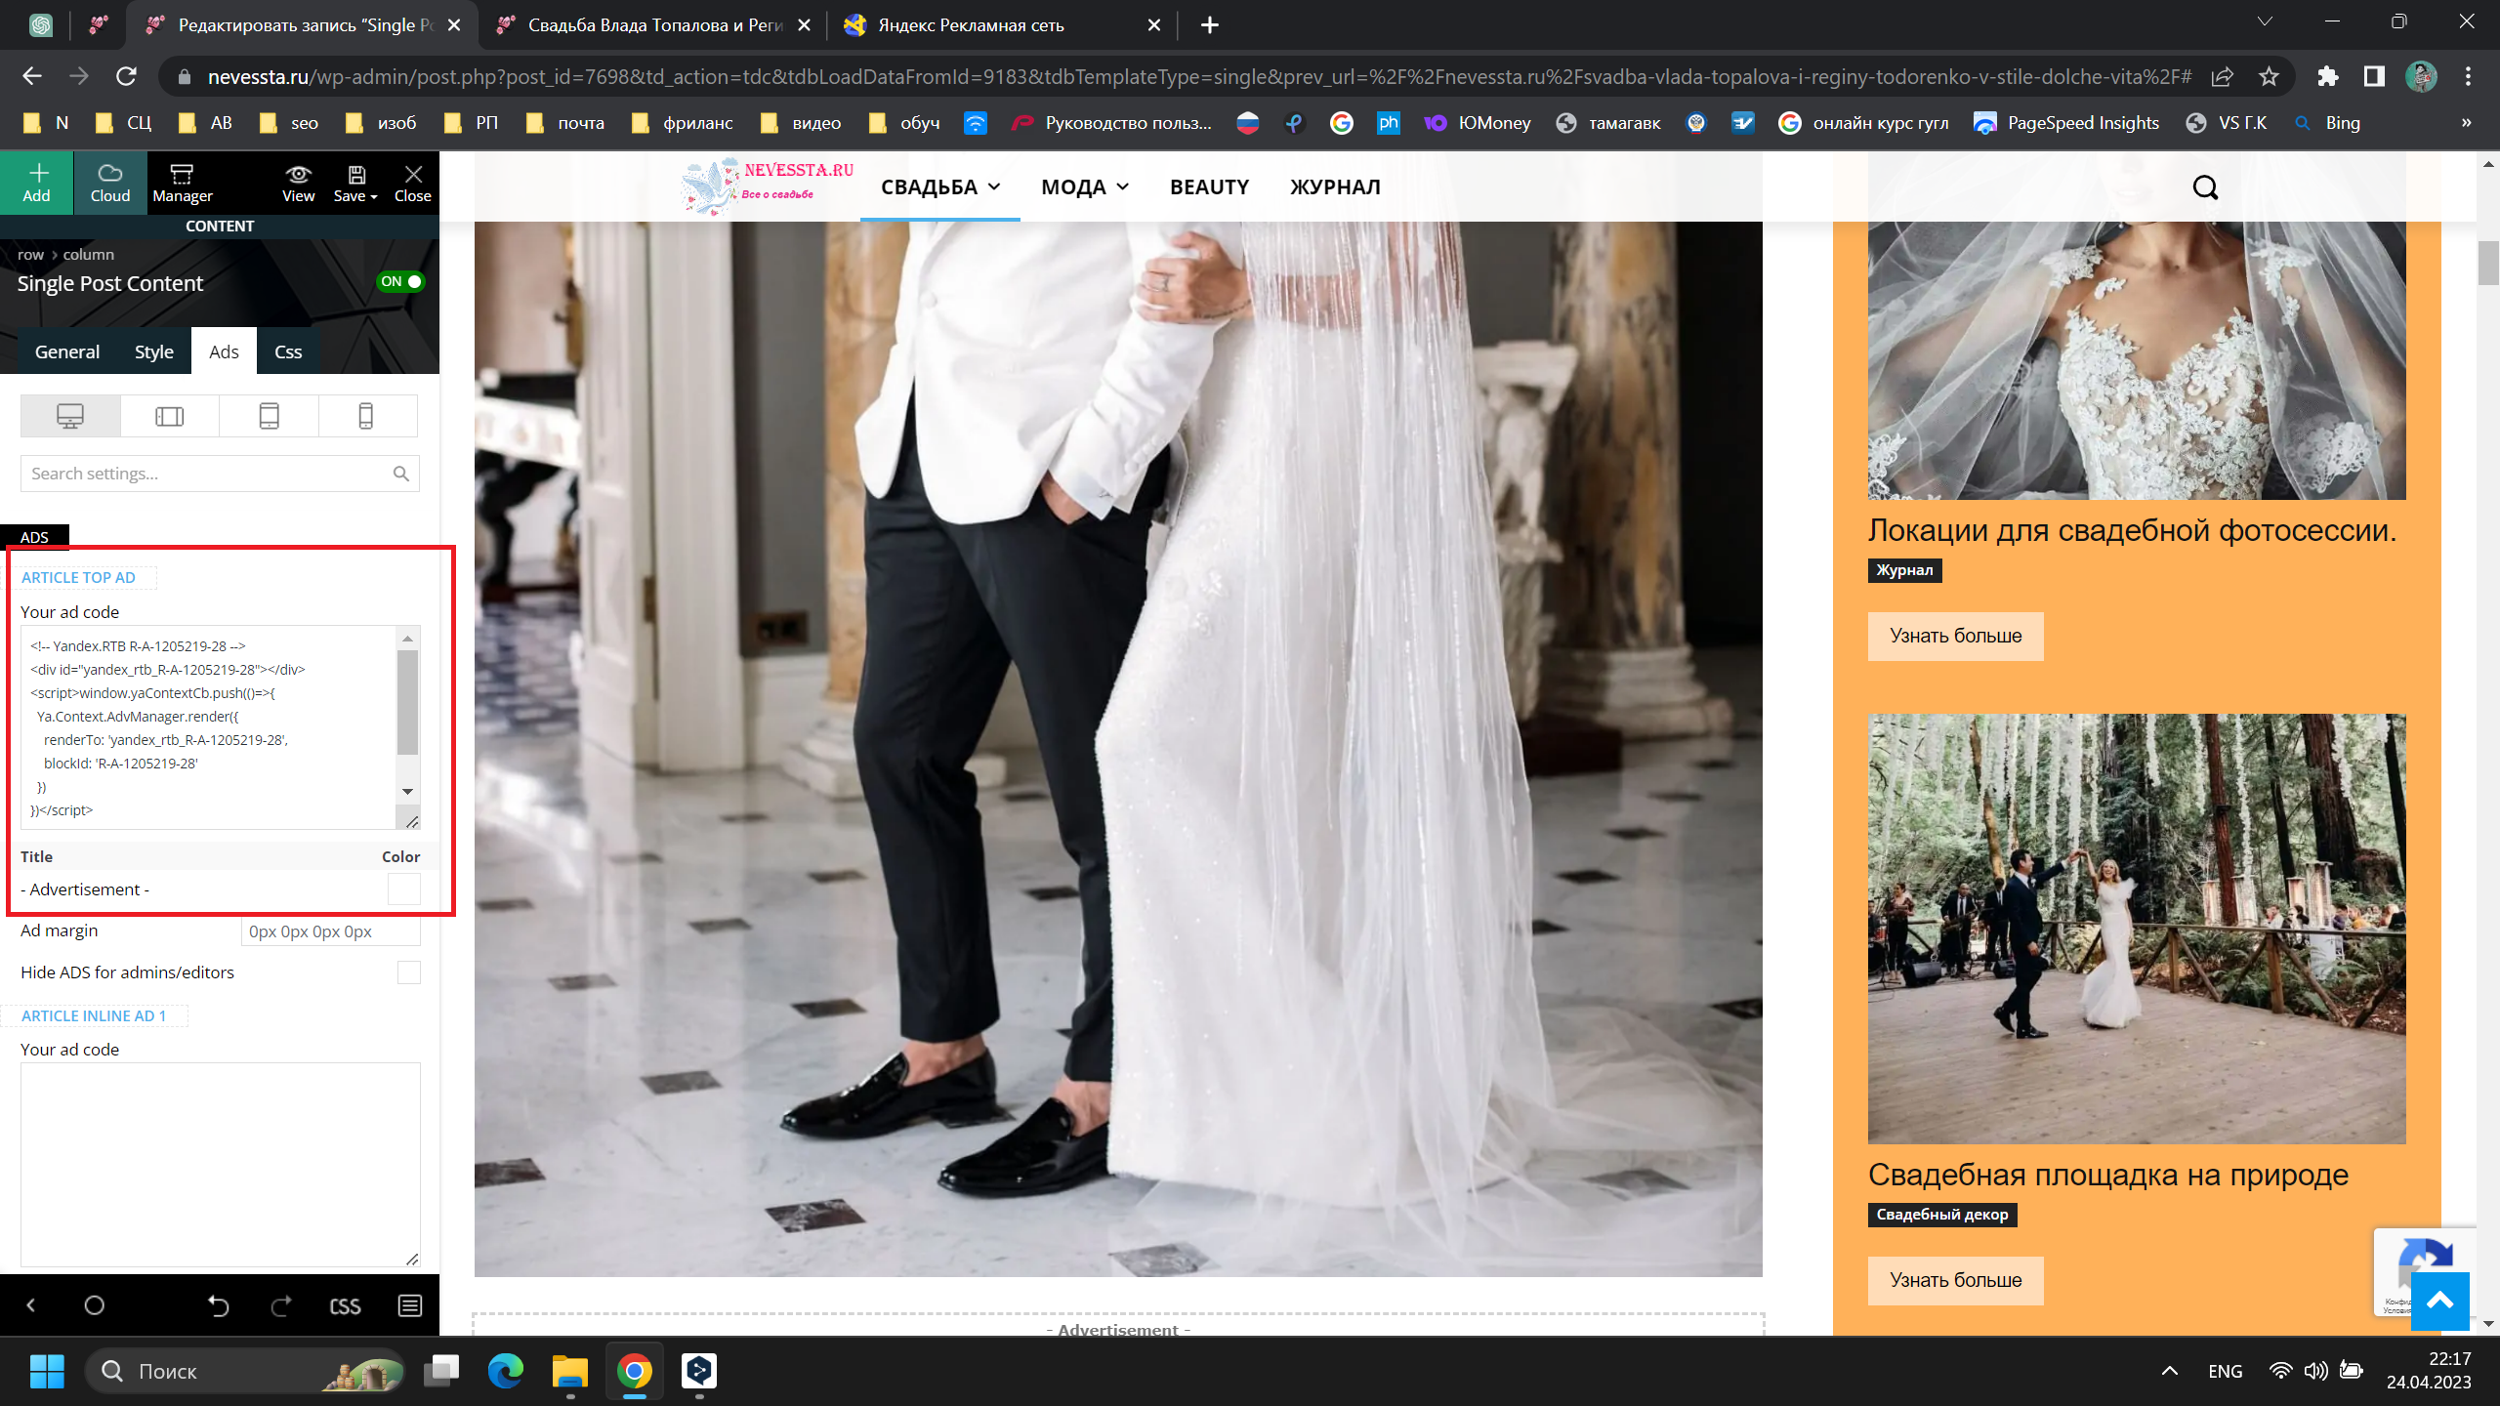
Task: Click the Журнал category tag
Action: coord(1904,570)
